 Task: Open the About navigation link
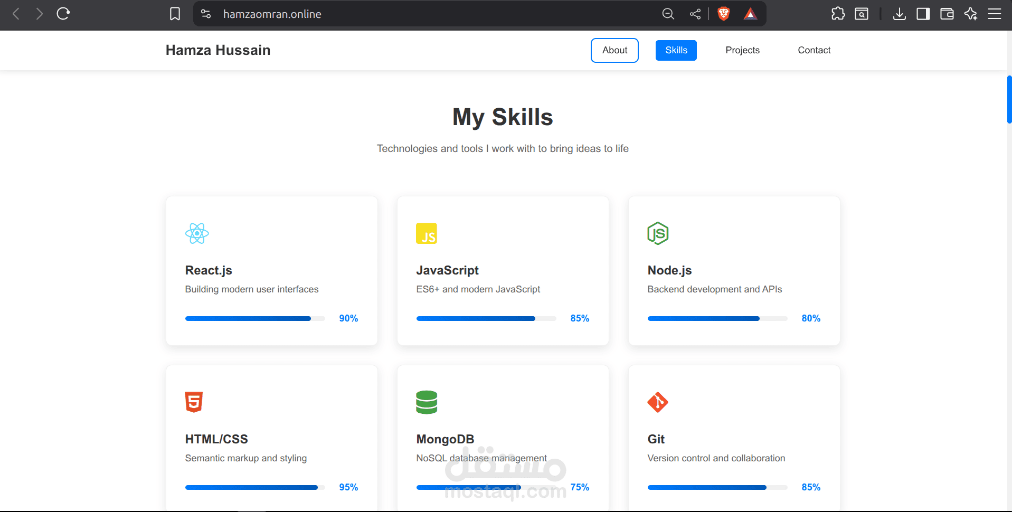(x=614, y=50)
